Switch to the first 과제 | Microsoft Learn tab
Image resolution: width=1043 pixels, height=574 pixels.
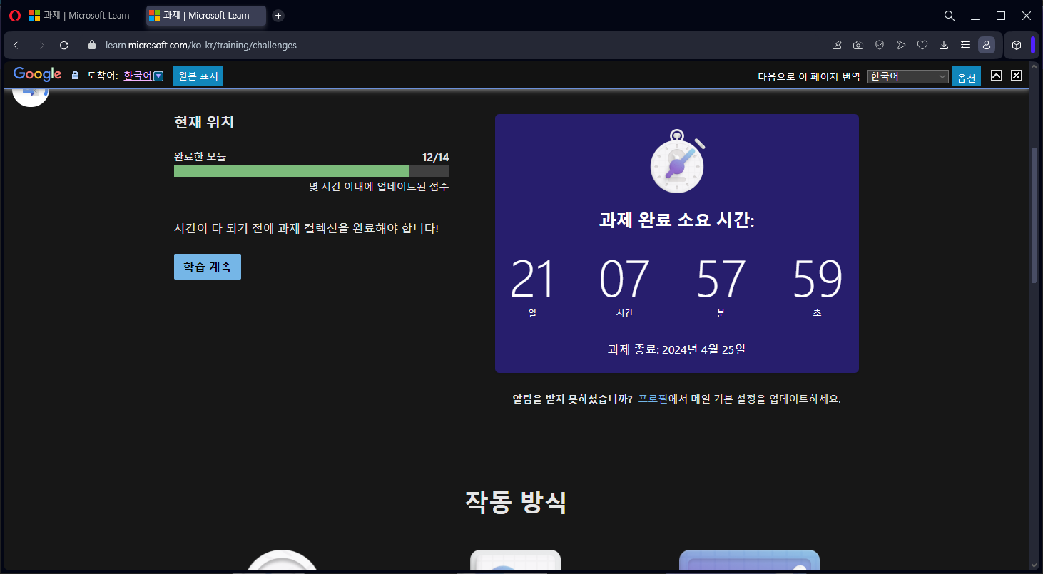click(80, 16)
